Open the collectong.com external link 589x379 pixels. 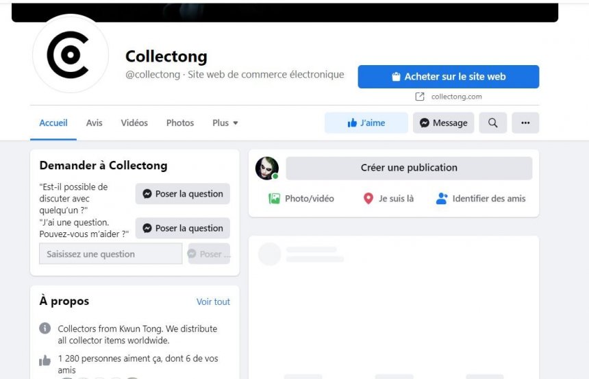click(x=456, y=97)
